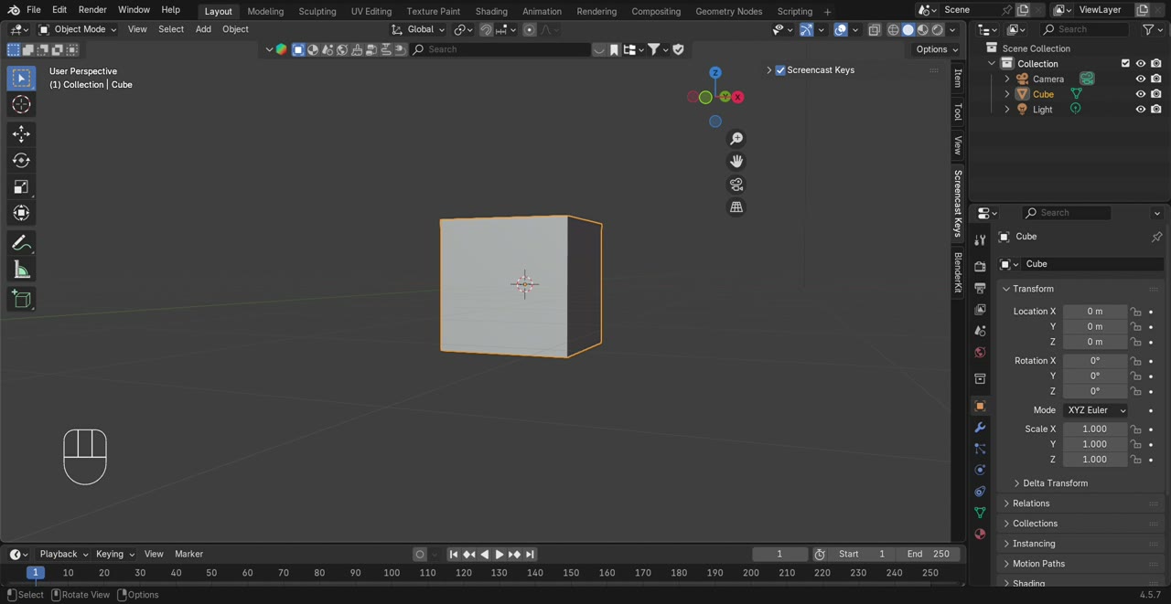Toggle the auto keying record button
Viewport: 1171px width, 604px height.
pyautogui.click(x=420, y=555)
